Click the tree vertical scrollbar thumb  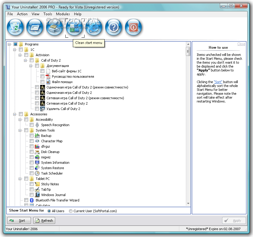click(188, 51)
